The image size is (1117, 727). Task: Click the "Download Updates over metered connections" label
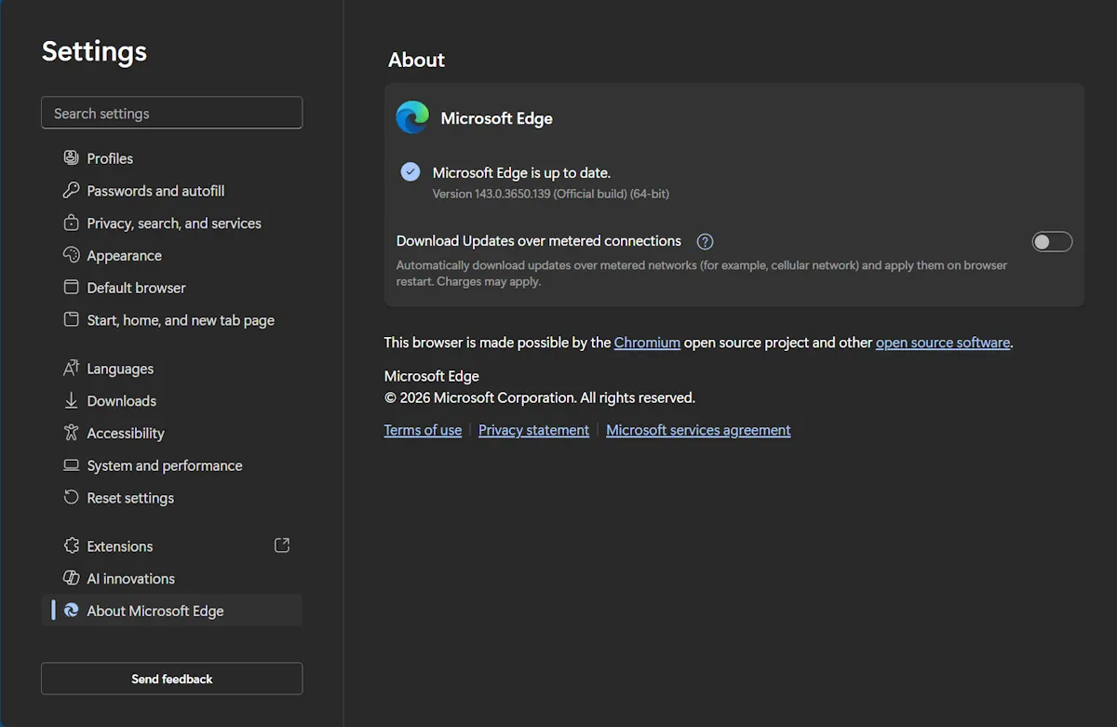539,241
